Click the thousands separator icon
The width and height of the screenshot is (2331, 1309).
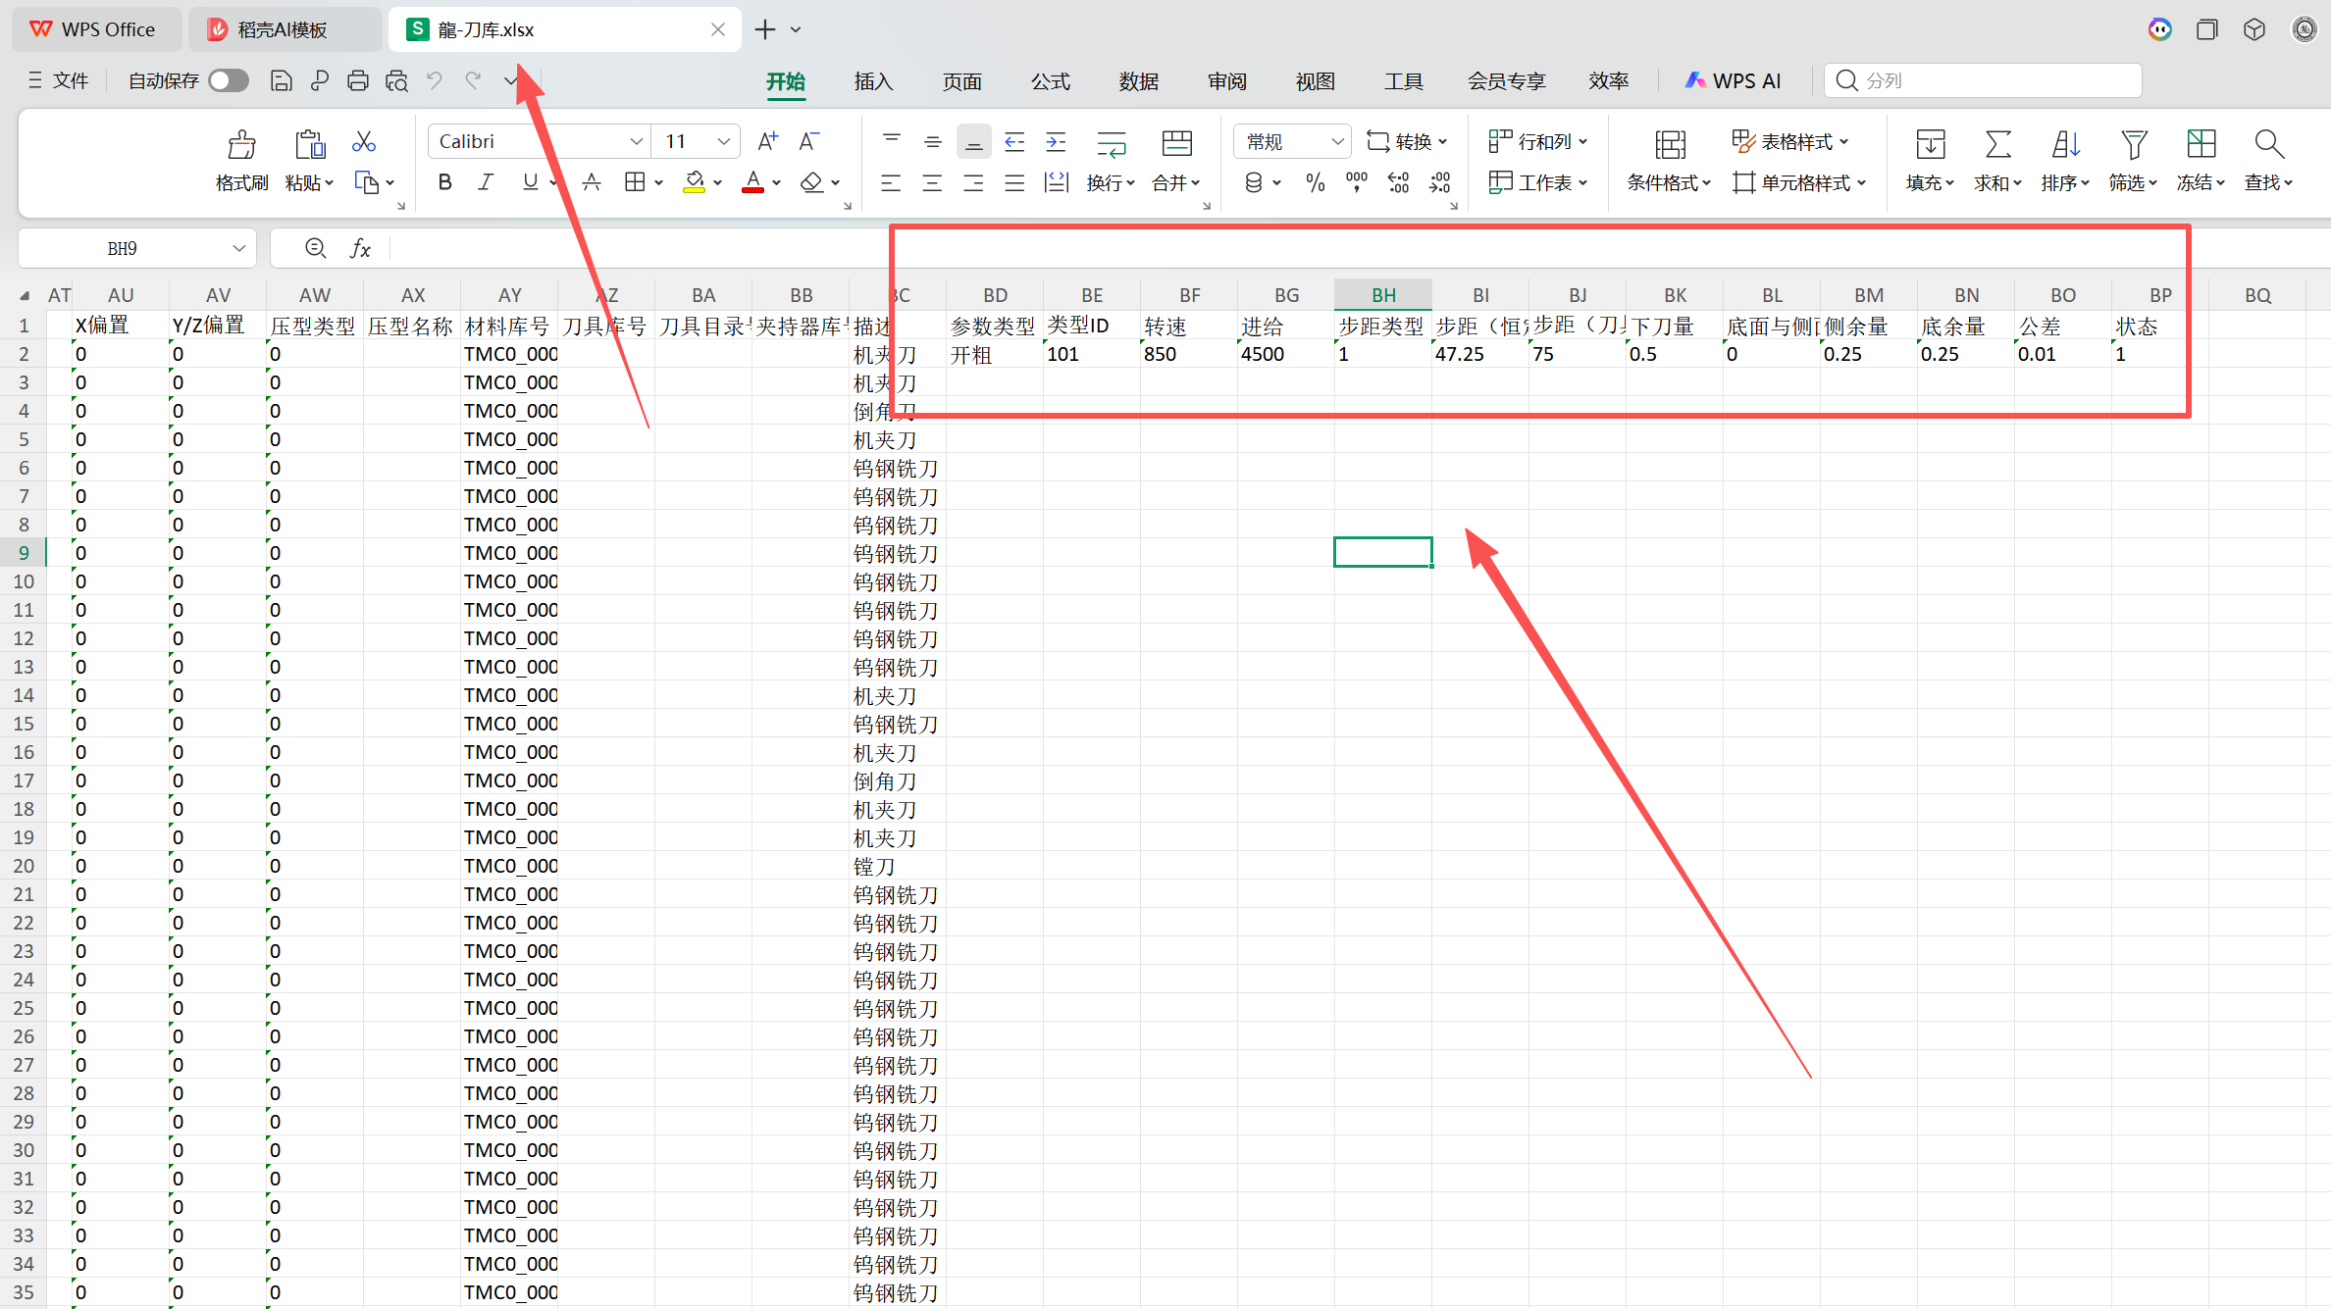point(1357,182)
